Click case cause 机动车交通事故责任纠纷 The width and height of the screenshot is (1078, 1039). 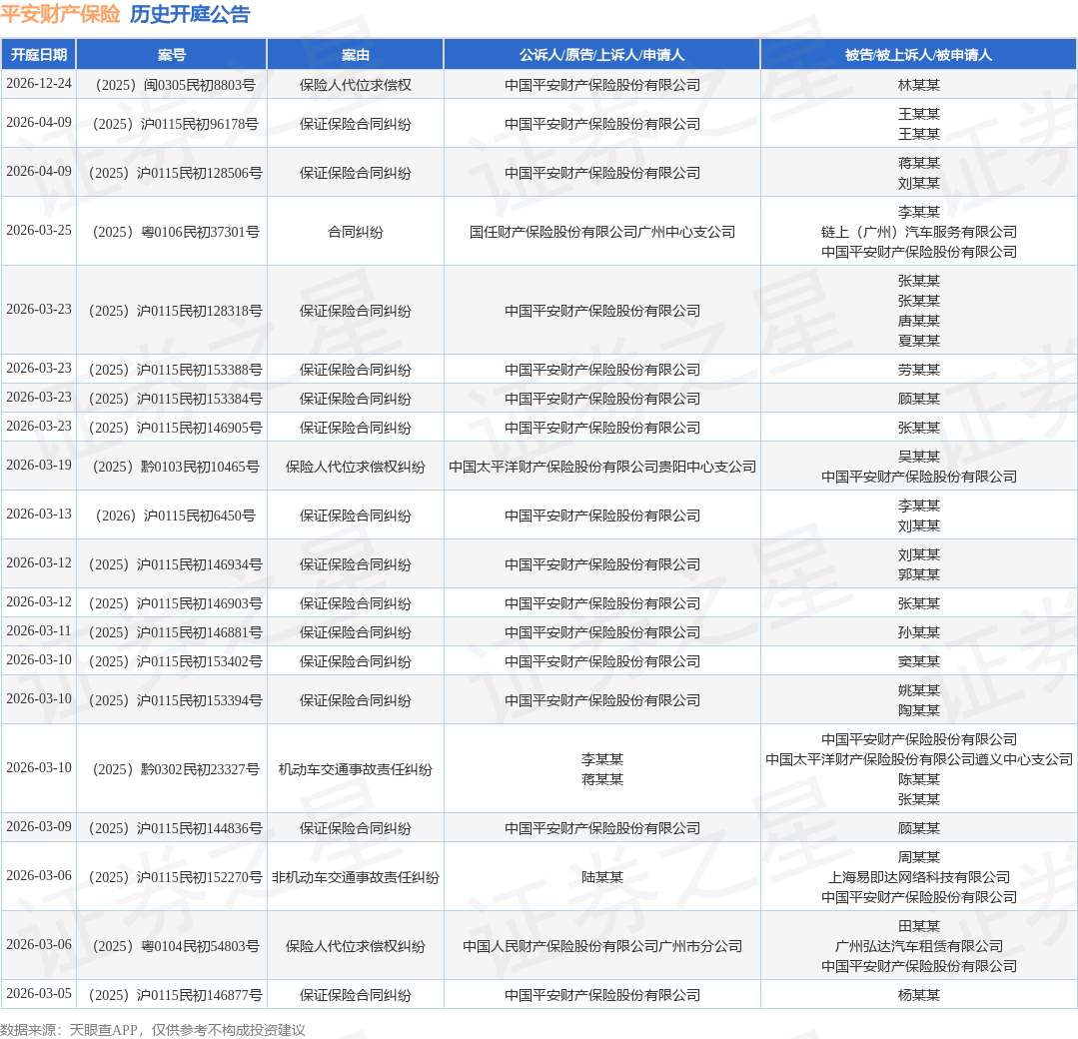[356, 769]
